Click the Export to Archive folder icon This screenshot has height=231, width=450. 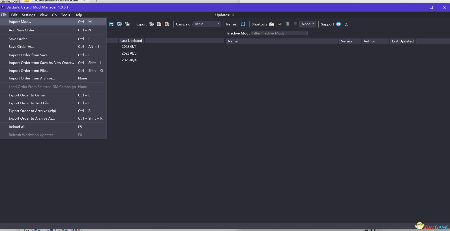pos(159,24)
